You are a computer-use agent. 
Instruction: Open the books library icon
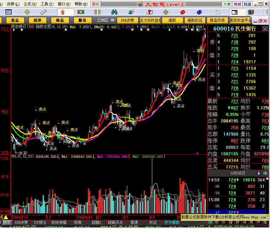tap(251, 12)
